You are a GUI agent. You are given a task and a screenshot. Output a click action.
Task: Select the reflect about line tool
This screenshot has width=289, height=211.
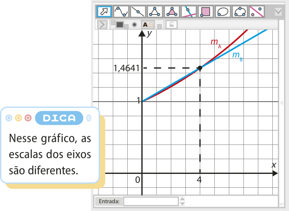point(257,12)
